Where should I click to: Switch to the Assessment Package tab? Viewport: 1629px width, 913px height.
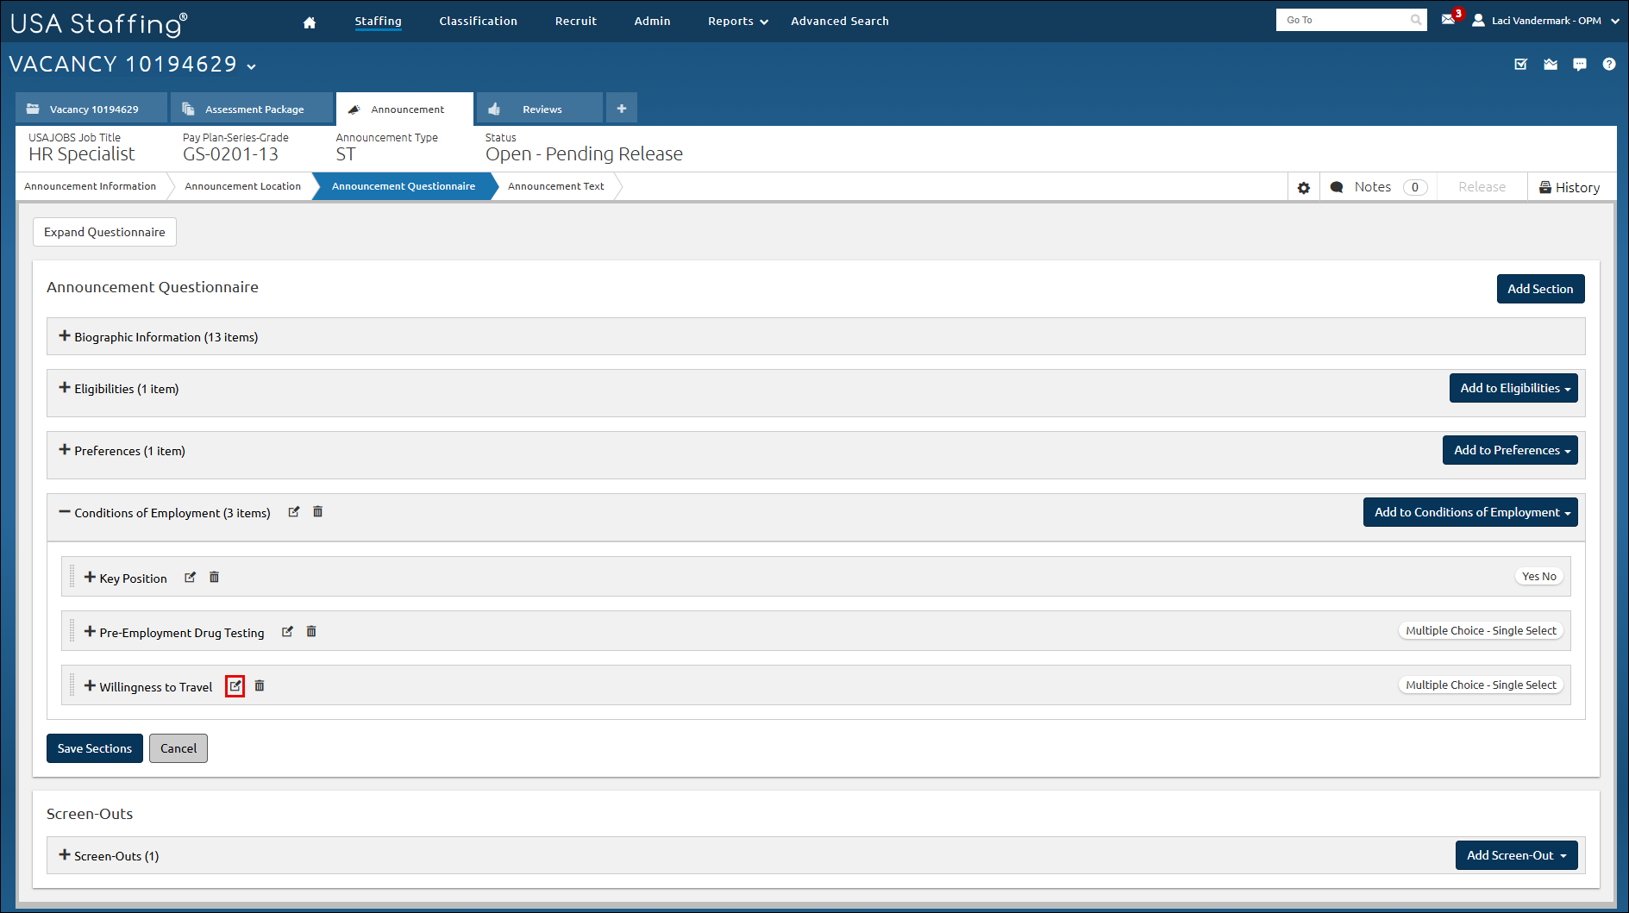tap(252, 109)
